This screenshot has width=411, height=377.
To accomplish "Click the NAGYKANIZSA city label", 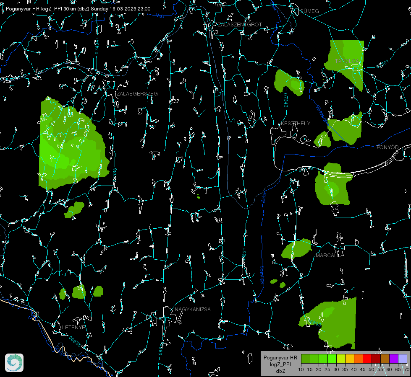I will pyautogui.click(x=193, y=310).
